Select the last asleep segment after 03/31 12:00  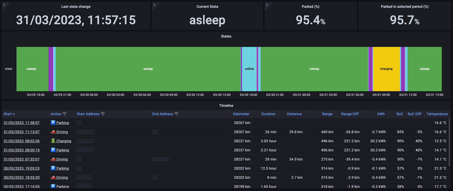pyautogui.click(x=425, y=69)
